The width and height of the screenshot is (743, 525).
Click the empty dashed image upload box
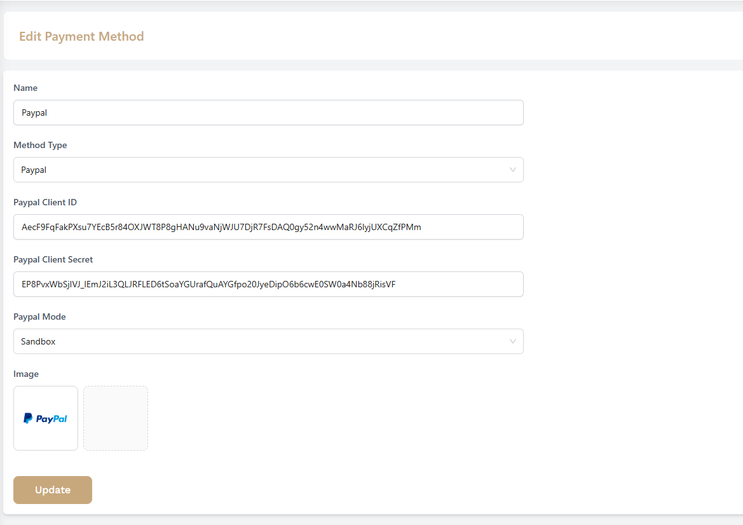116,418
